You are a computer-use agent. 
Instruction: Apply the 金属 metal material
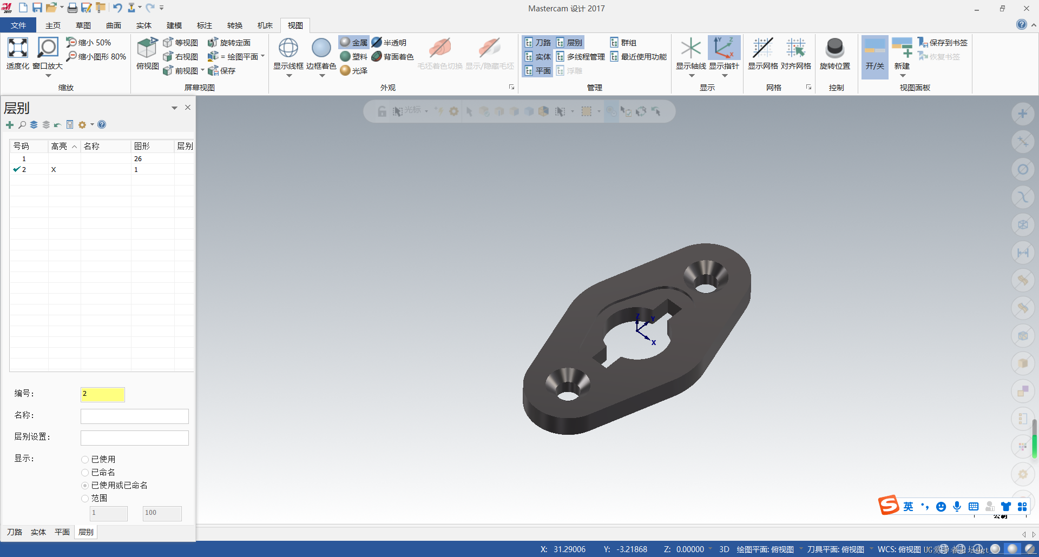click(x=354, y=42)
